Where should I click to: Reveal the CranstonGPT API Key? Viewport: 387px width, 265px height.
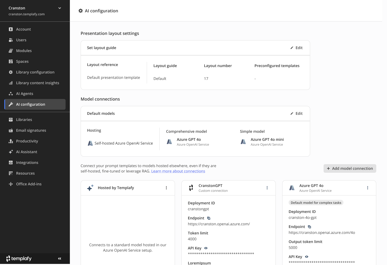206,248
